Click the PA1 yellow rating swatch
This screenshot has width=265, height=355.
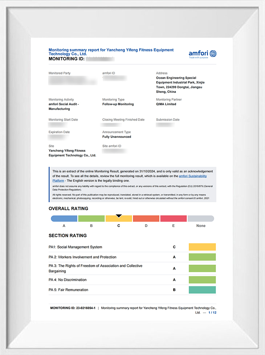tap(202, 247)
